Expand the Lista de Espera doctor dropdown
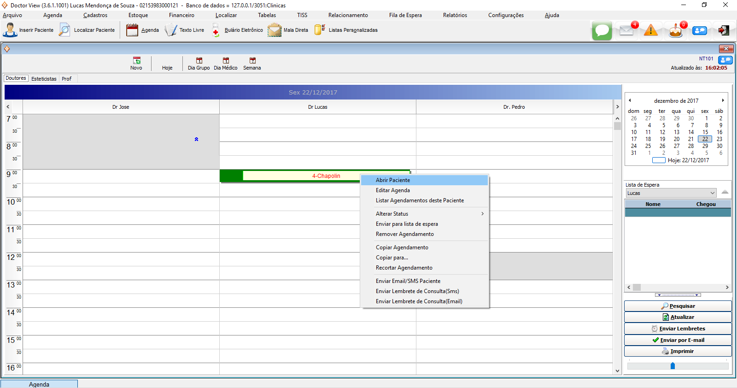 pyautogui.click(x=712, y=193)
